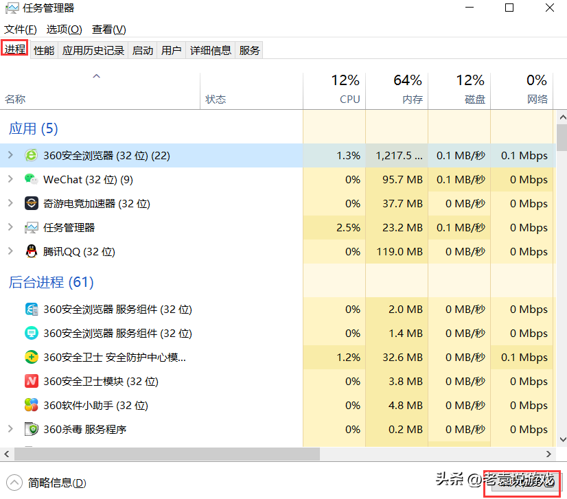Expand the 360安全浏览器 process group
The image size is (567, 499).
[x=10, y=156]
